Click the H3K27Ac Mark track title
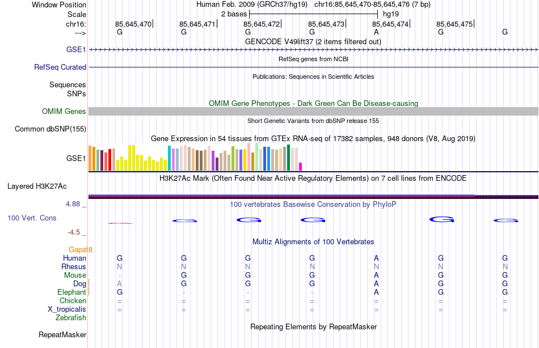 coord(313,179)
